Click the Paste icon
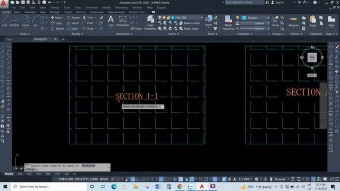 [313, 21]
